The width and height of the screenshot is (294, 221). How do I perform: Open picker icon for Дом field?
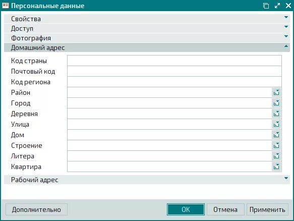[276, 135]
